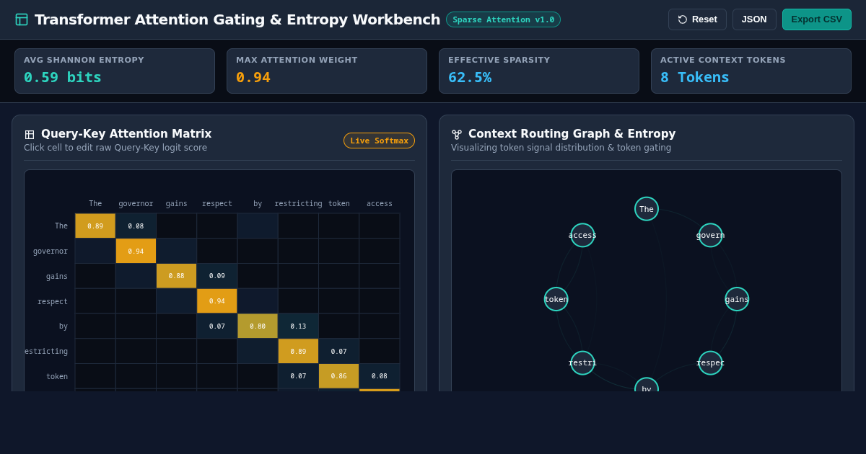Screen dimensions: 866x454
Task: Edit The-to-The cell valued 0.89
Action: click(x=95, y=226)
